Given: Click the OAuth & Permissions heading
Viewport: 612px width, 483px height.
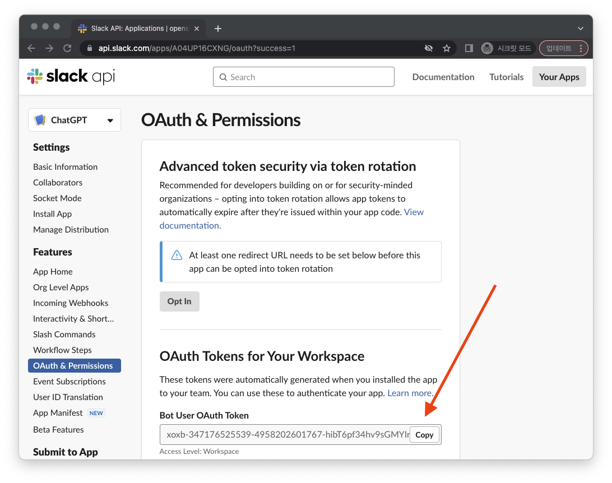Looking at the screenshot, I should point(221,120).
